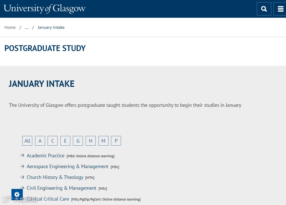Viewport: 286px width, 205px height.
Task: Filter courses by letter H
Action: tap(91, 141)
